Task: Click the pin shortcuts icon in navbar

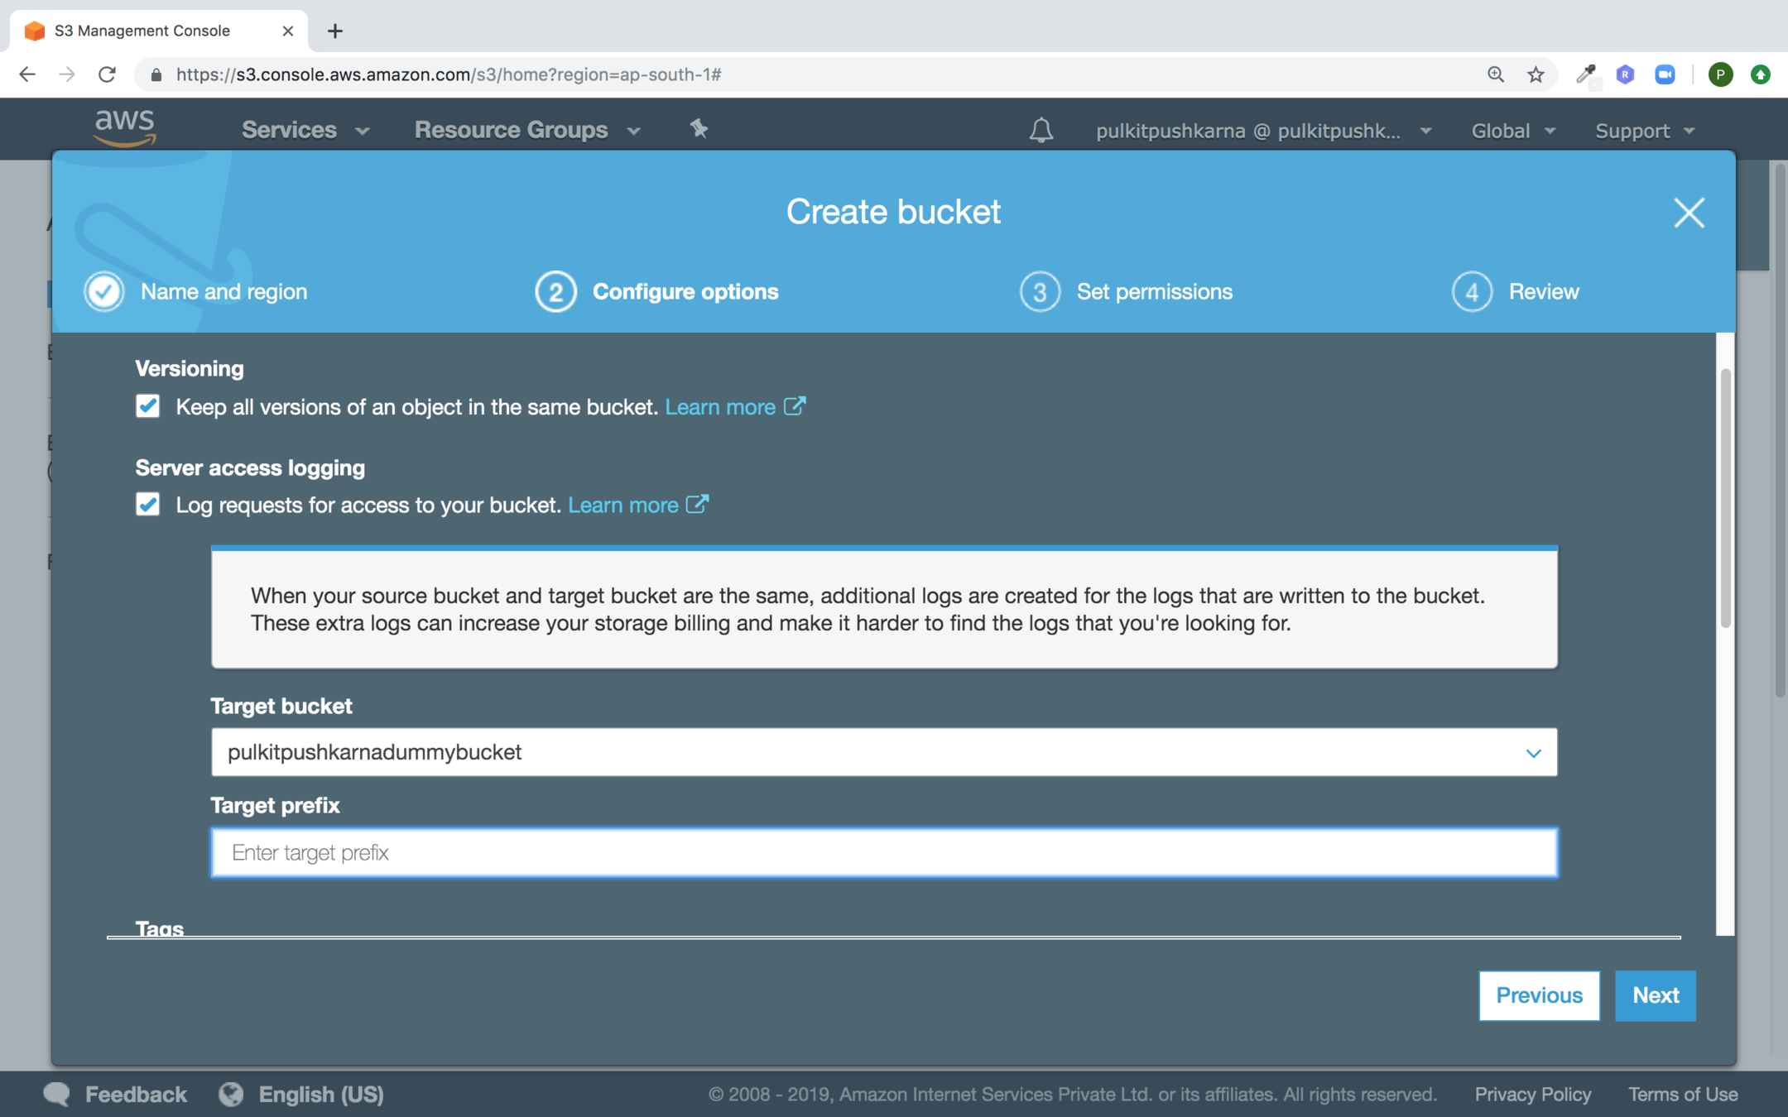Action: pyautogui.click(x=699, y=128)
